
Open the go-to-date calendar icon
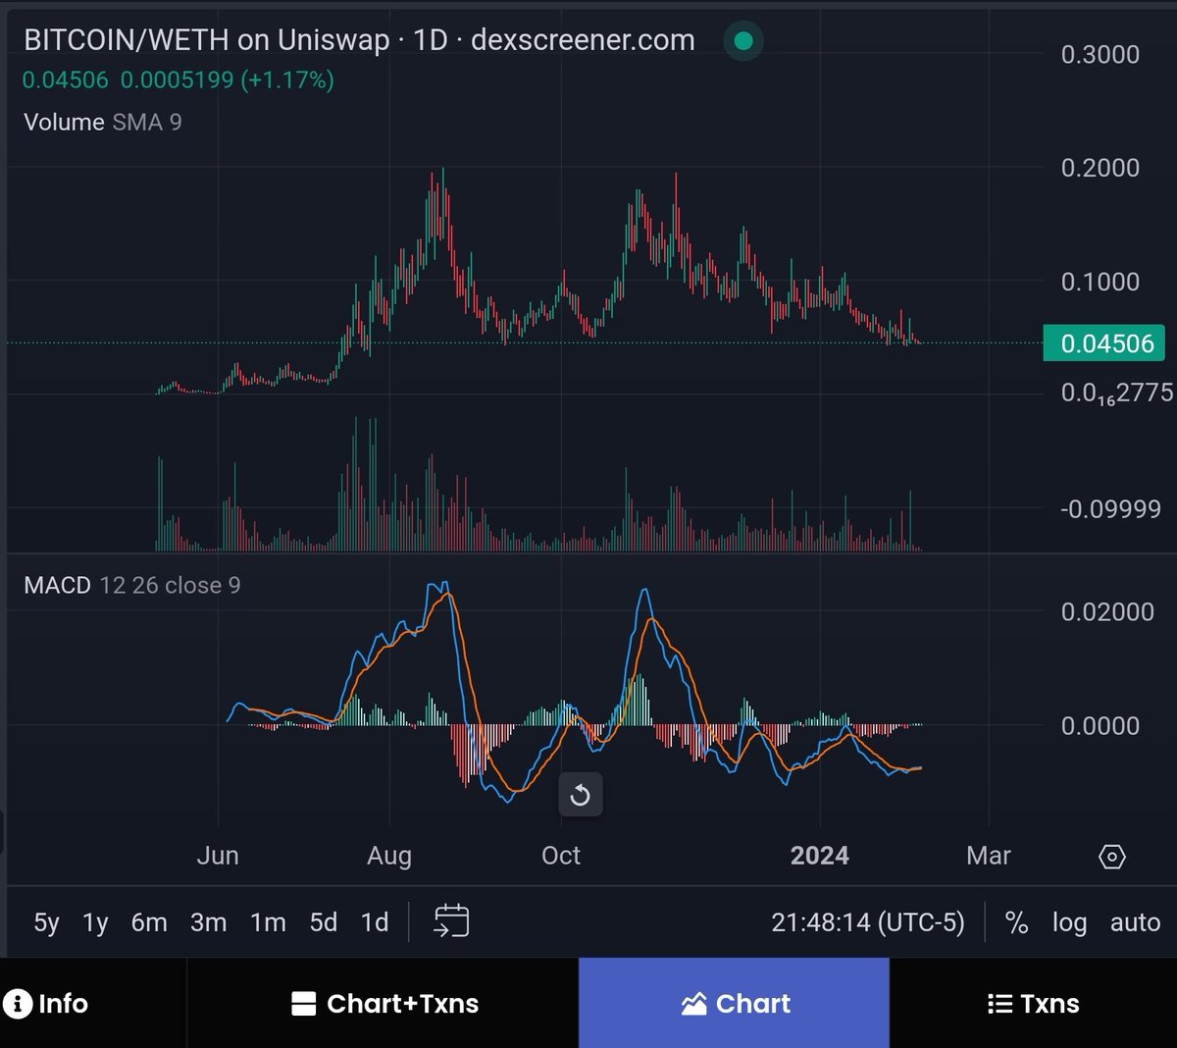coord(451,921)
